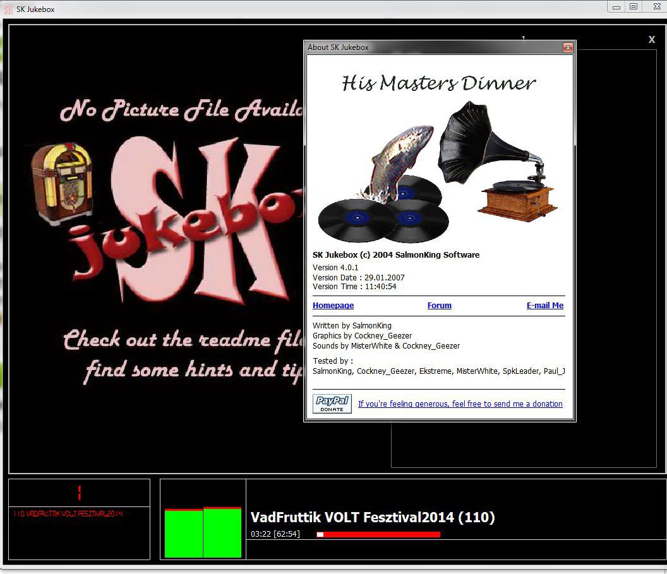Click the progress bar's white position marker
Viewport: 667px width, 574px height.
click(x=320, y=534)
